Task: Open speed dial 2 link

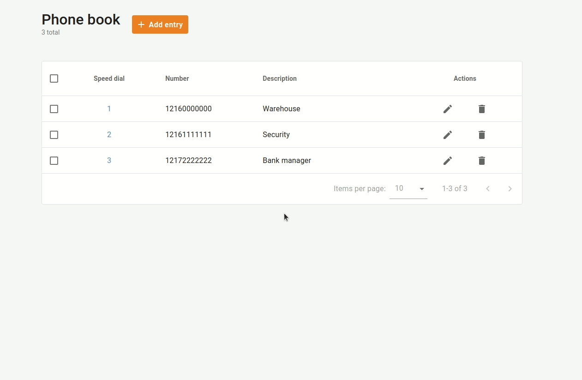Action: pos(109,135)
